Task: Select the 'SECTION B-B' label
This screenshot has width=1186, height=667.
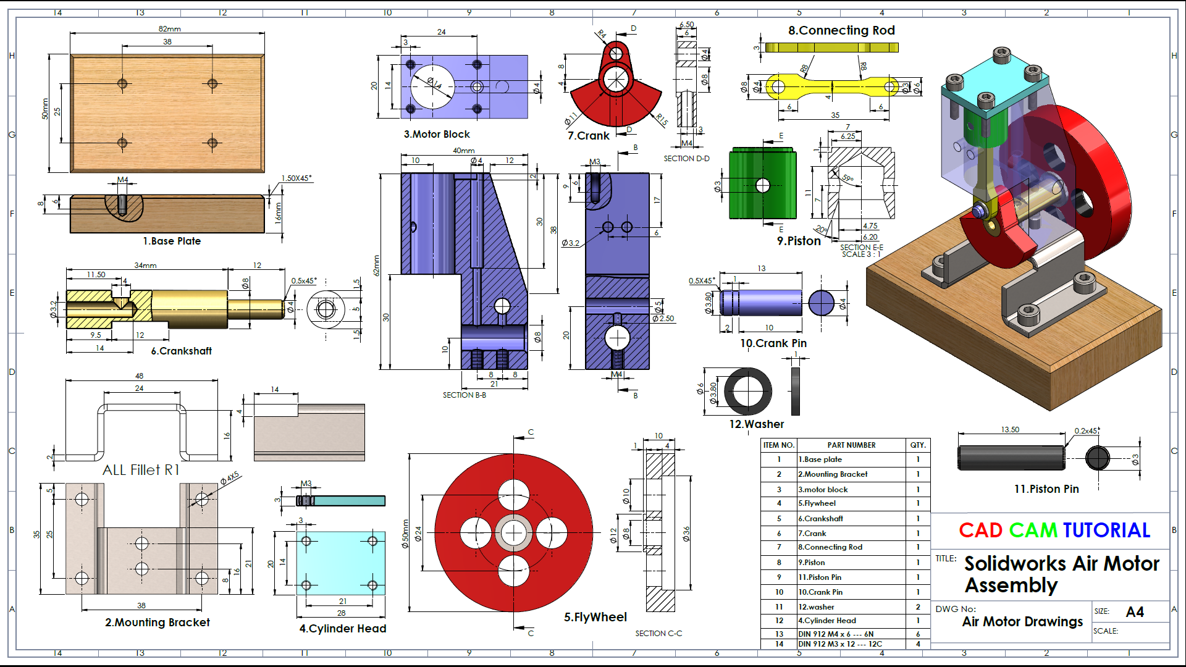Action: pyautogui.click(x=464, y=395)
